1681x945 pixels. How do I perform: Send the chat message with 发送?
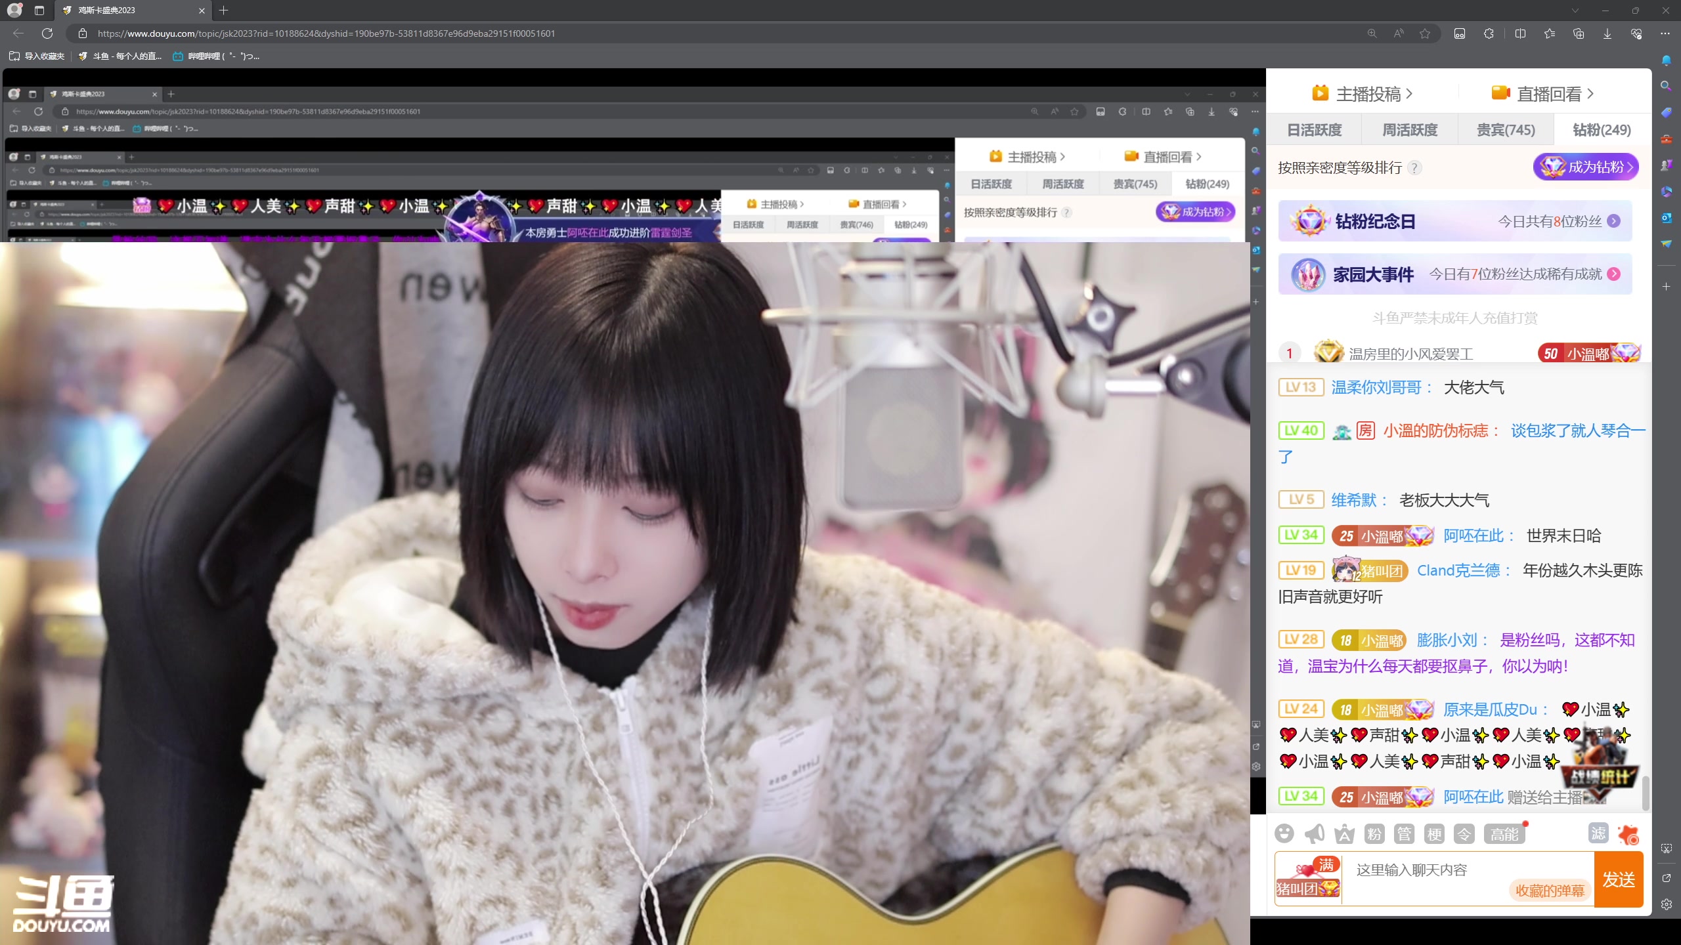(x=1619, y=879)
